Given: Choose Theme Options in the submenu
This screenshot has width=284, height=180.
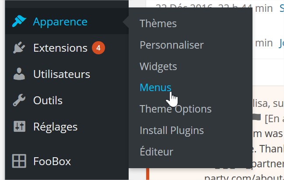Looking at the screenshot, I should click(175, 109).
